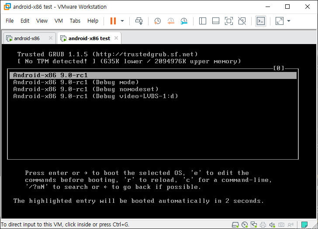Take a snapshot of this virtual machine
The image size is (318, 229).
click(157, 21)
